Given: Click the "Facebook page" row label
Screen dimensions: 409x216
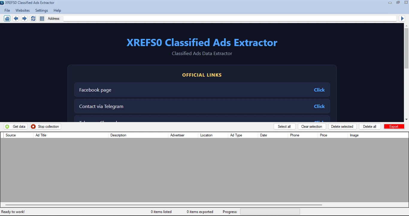Looking at the screenshot, I should tap(95, 90).
